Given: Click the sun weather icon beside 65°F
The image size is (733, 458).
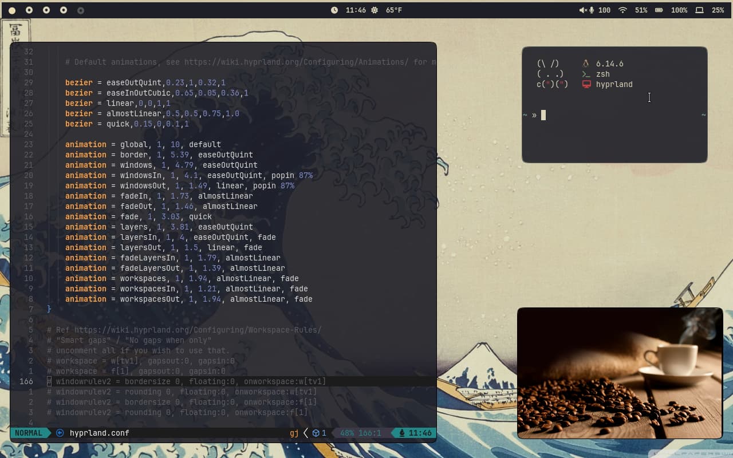Looking at the screenshot, I should tap(375, 10).
